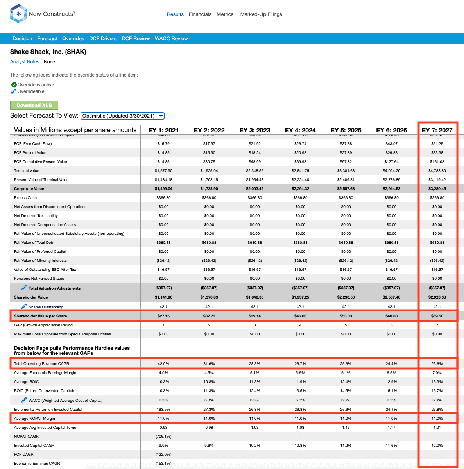Click the 'Excess Cash' row label

[25, 198]
